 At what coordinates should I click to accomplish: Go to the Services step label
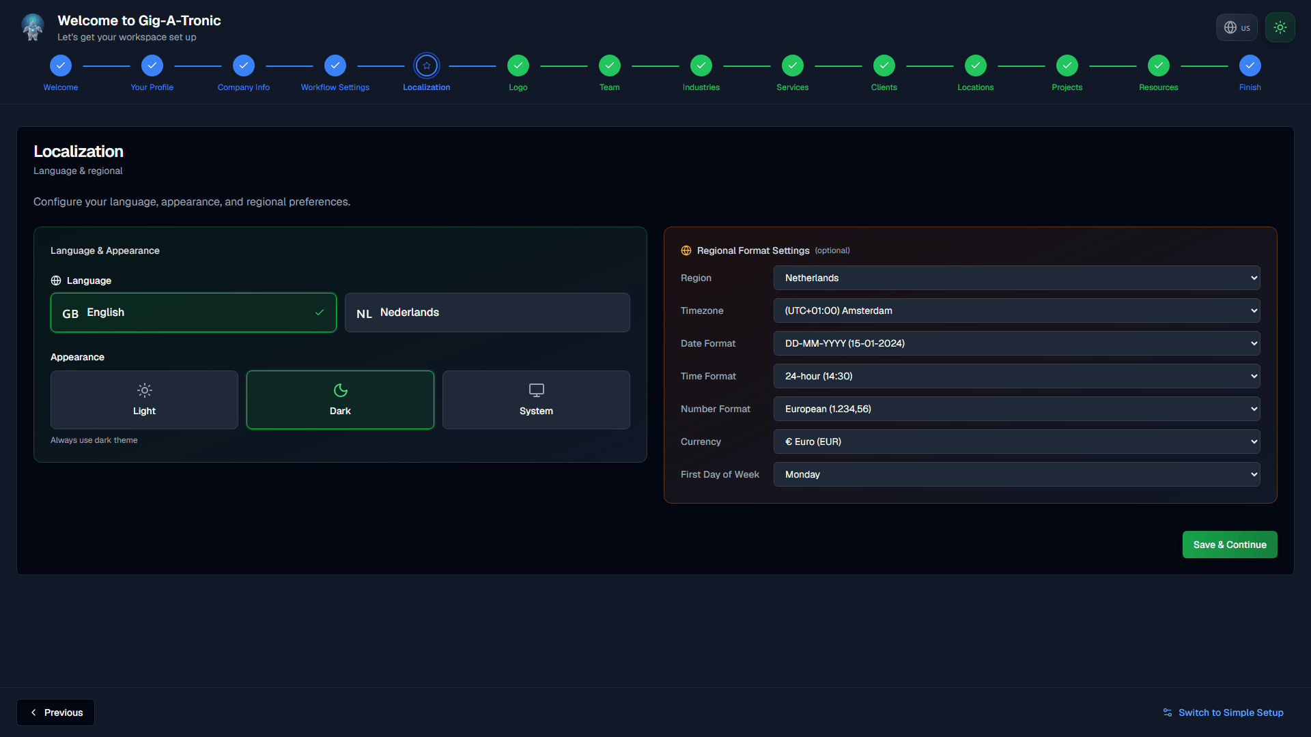[x=793, y=87]
